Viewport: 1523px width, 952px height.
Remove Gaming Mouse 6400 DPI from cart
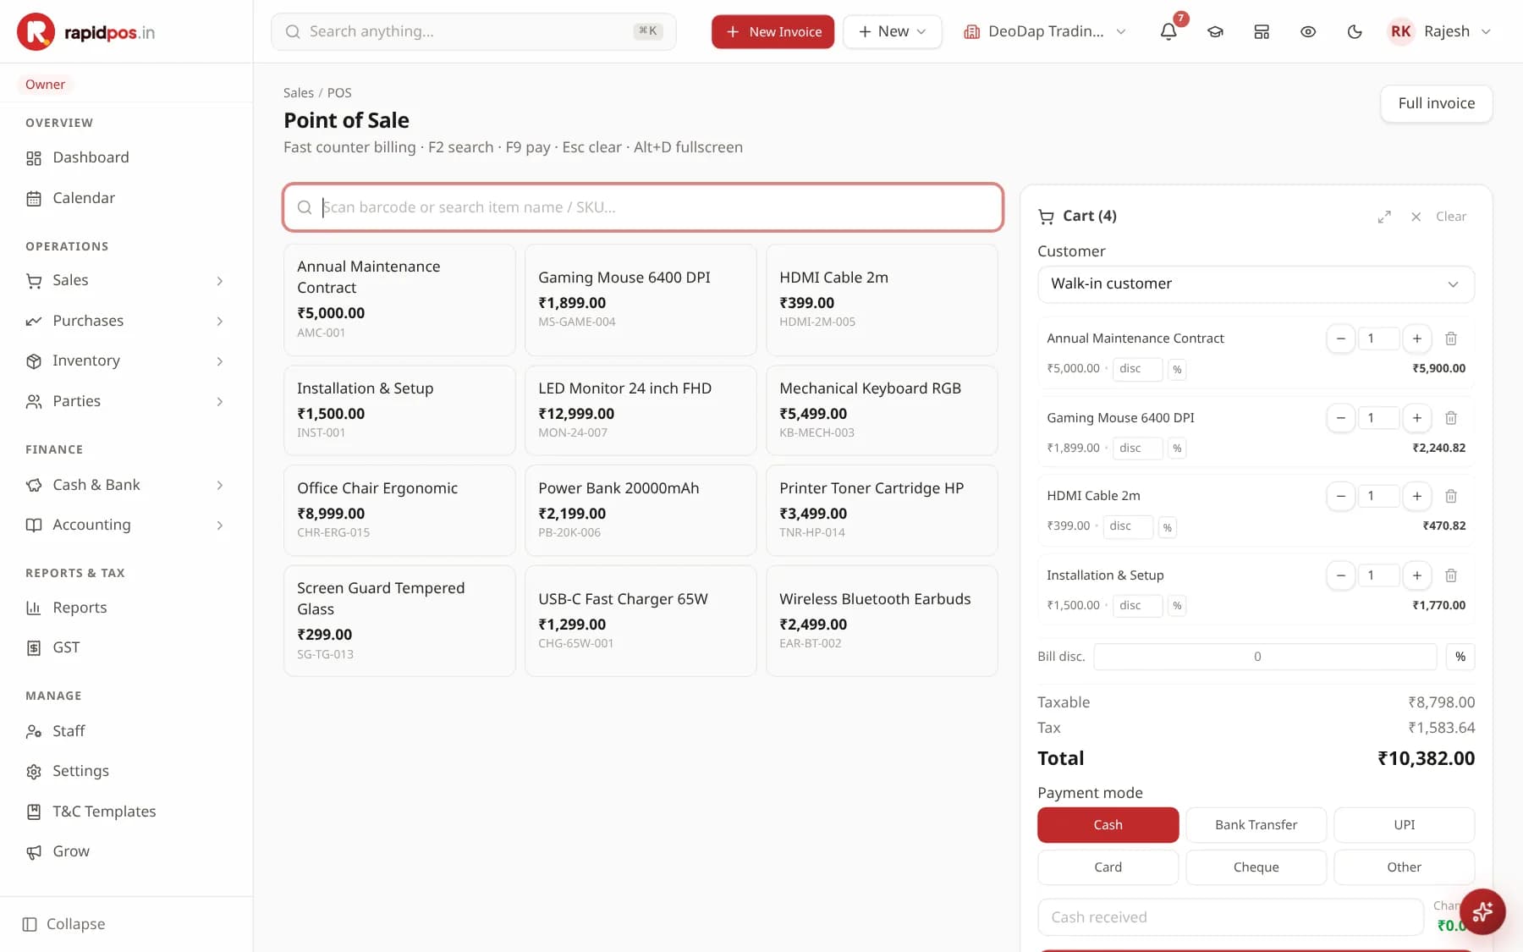click(x=1450, y=418)
